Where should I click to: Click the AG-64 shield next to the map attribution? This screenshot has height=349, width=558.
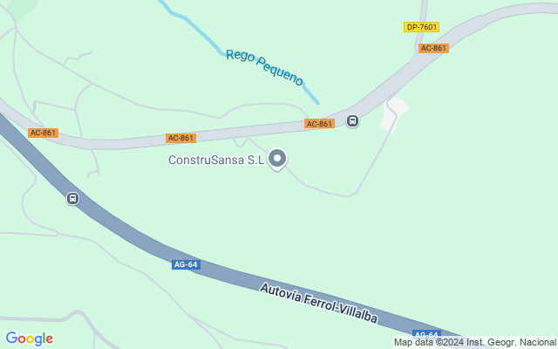426,334
